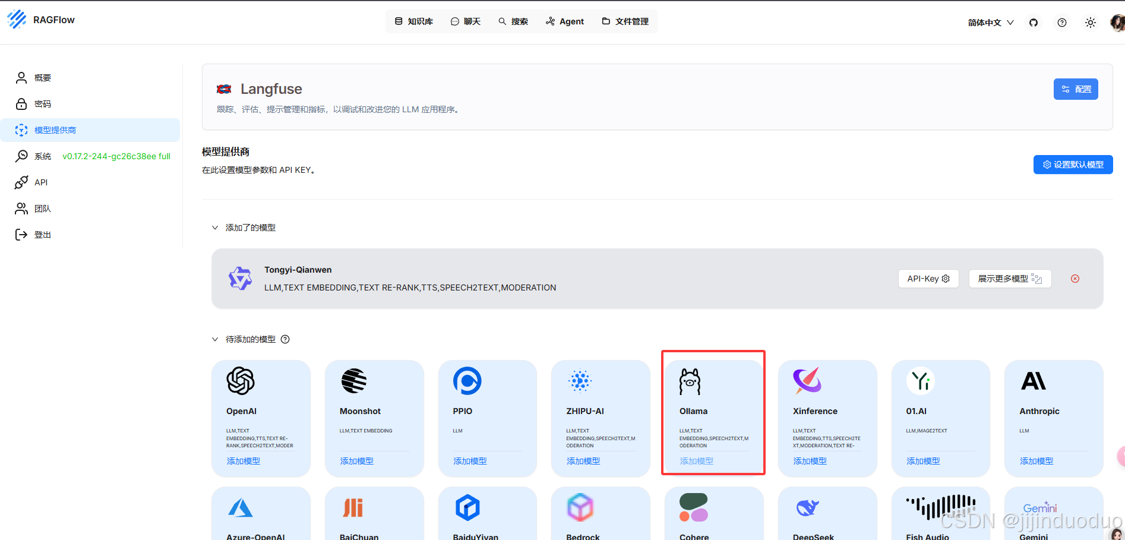Viewport: 1125px width, 540px height.
Task: Collapse the 添加了的模型 section
Action: pyautogui.click(x=215, y=228)
